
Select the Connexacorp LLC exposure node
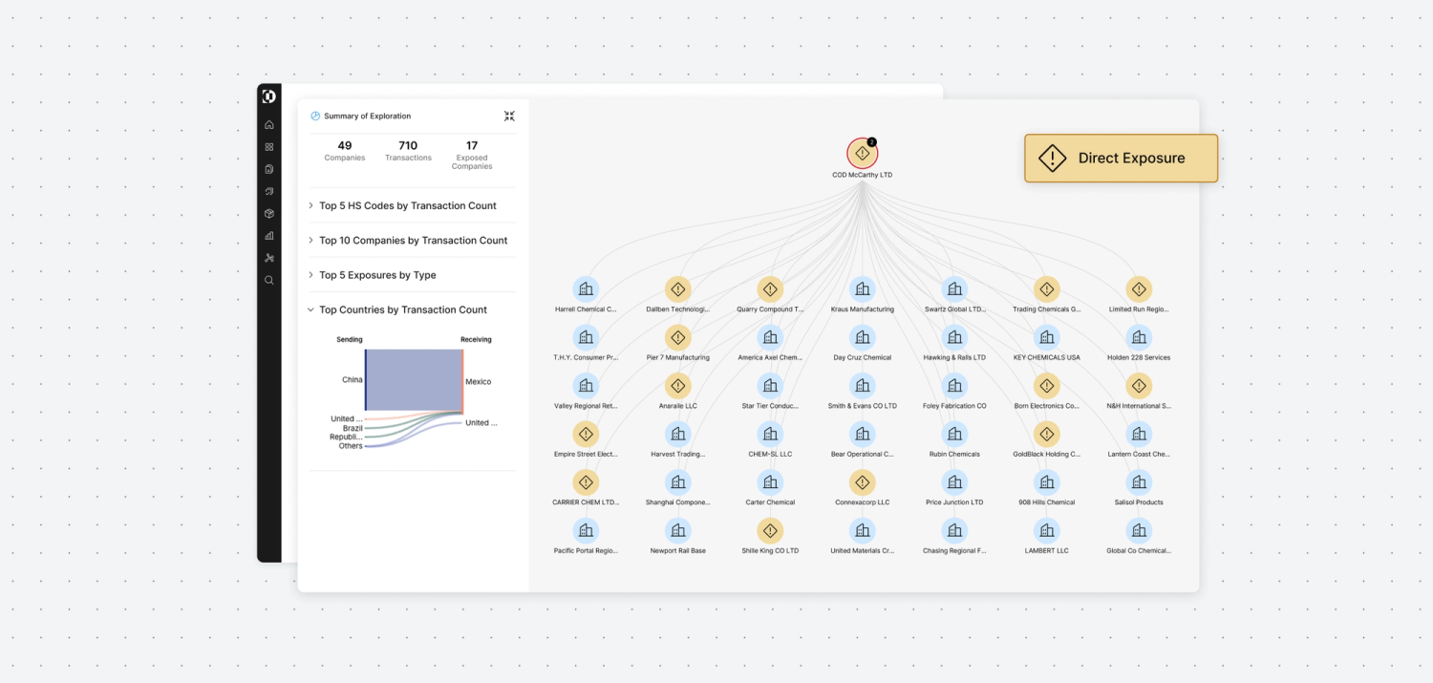[x=863, y=482]
